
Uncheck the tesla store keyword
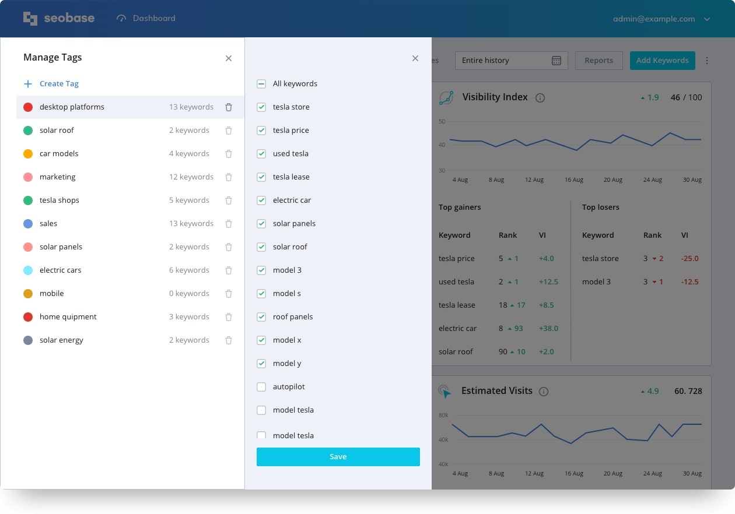coord(261,107)
